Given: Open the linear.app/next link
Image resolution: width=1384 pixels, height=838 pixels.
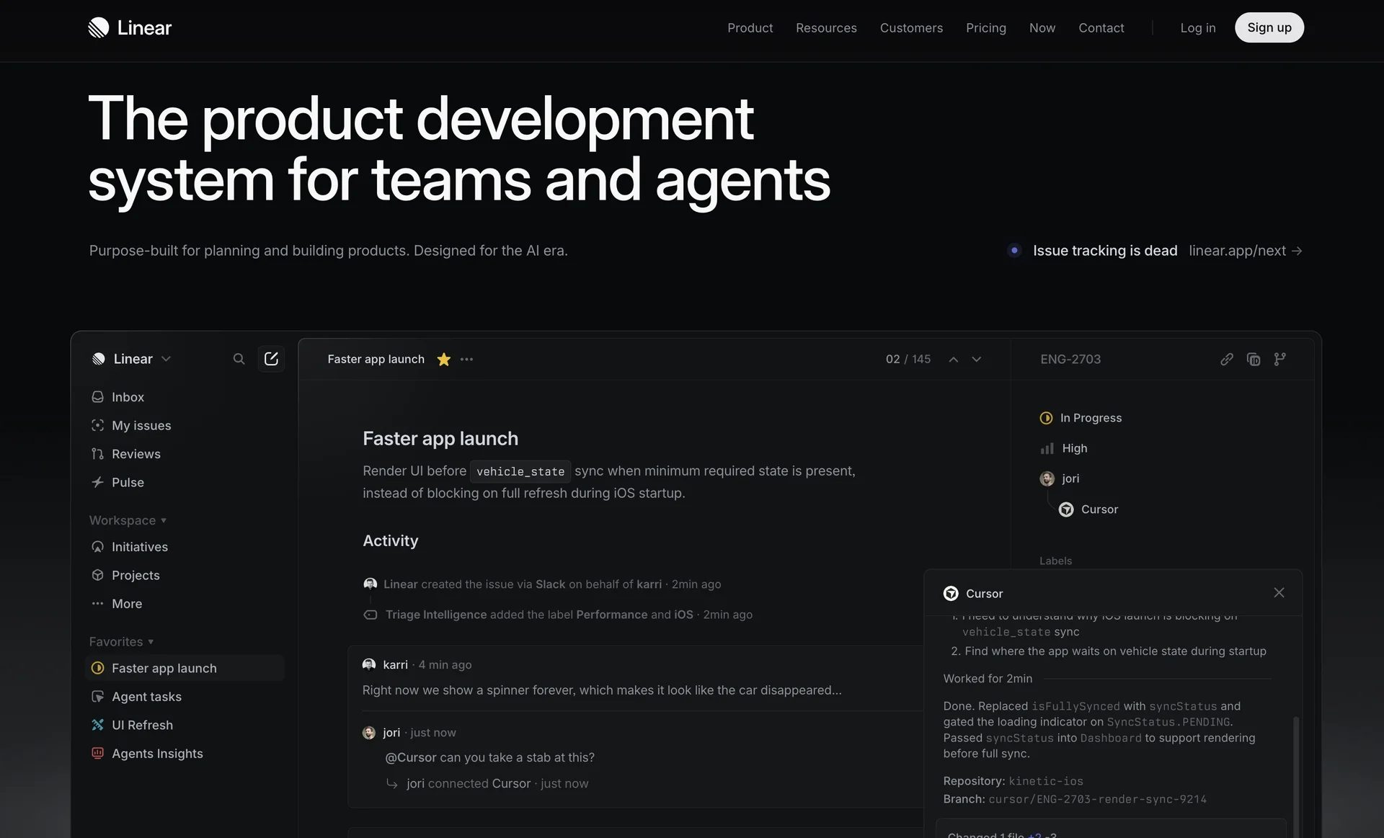Looking at the screenshot, I should [x=1245, y=251].
